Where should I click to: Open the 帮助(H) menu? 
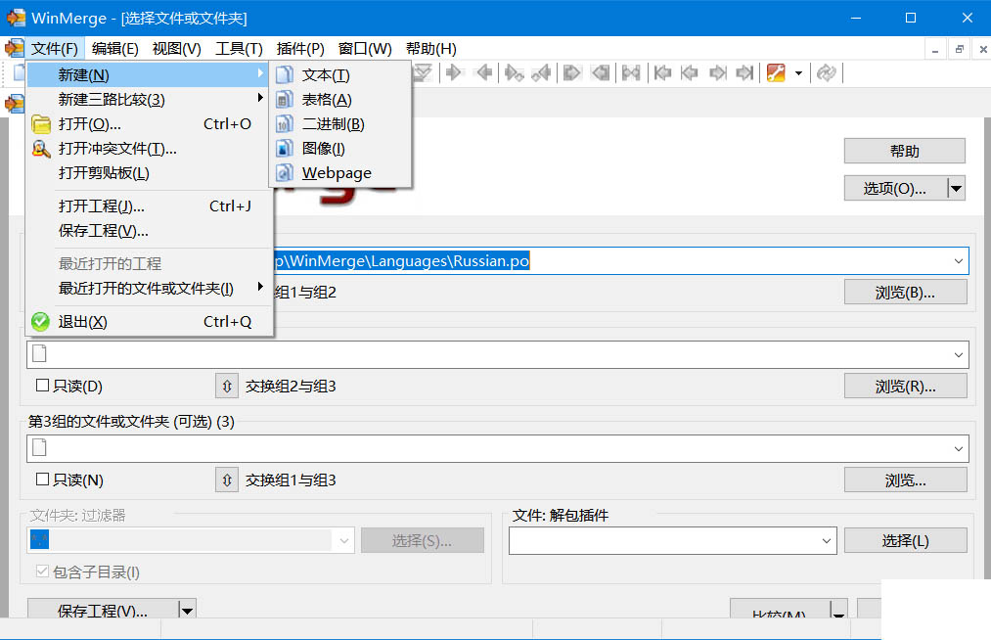click(431, 49)
